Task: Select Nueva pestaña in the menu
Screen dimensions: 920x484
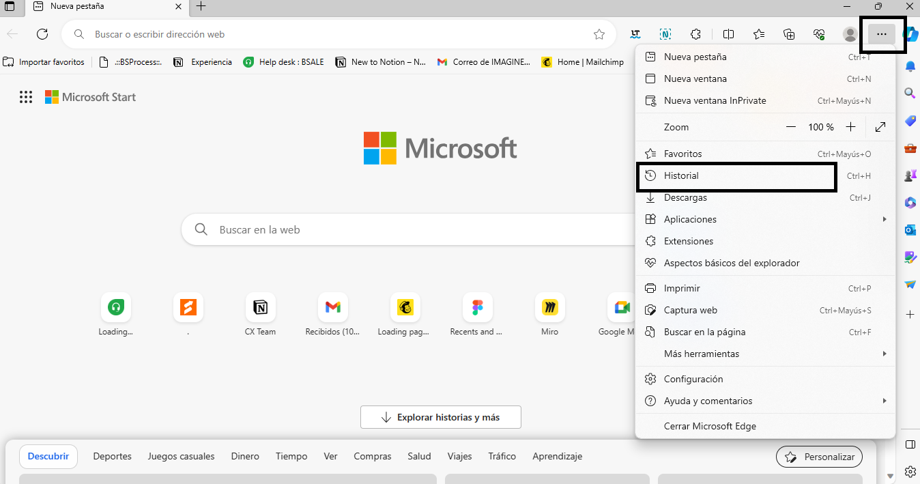Action: pyautogui.click(x=765, y=57)
